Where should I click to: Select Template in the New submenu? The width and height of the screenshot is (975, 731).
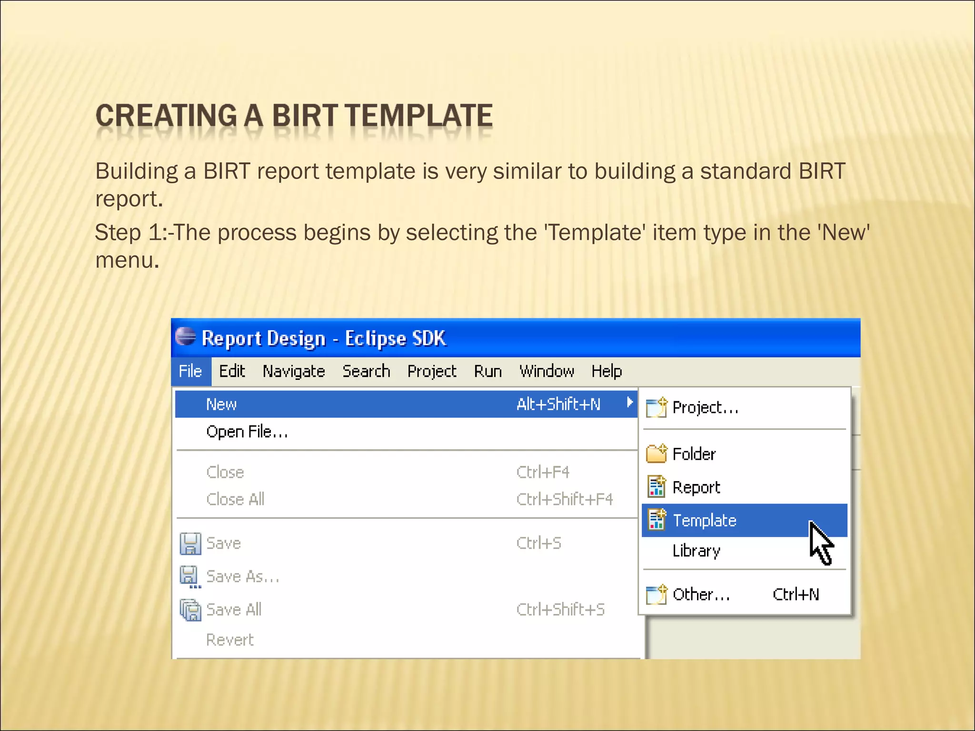[745, 520]
